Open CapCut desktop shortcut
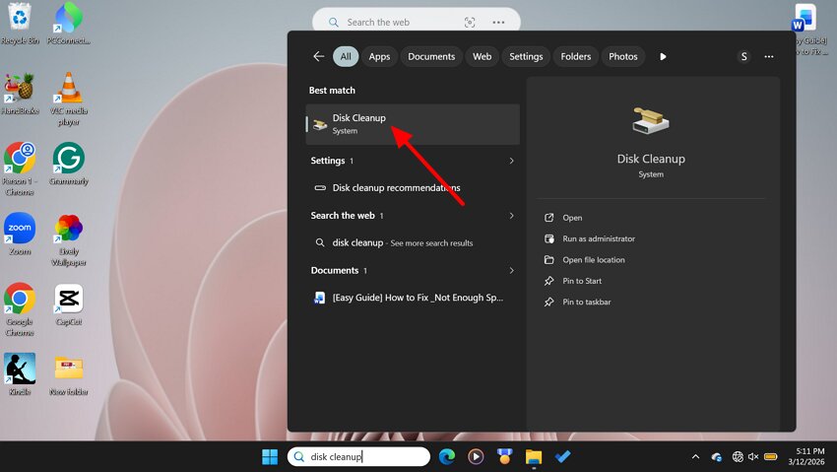The image size is (837, 472). (x=68, y=304)
